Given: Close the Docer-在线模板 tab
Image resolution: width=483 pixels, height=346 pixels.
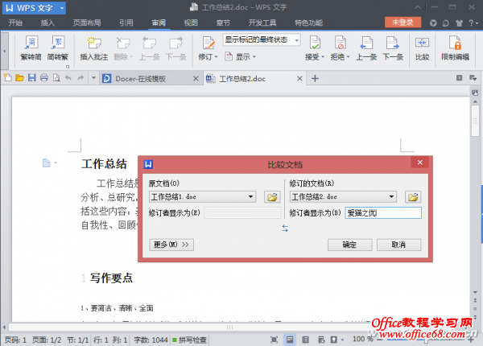Looking at the screenshot, I should click(196, 79).
